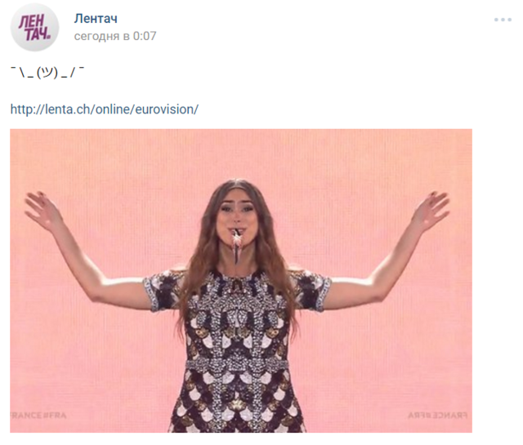Open the post timestamp сегодня в 0:07
This screenshot has height=445, width=523.
pyautogui.click(x=115, y=36)
